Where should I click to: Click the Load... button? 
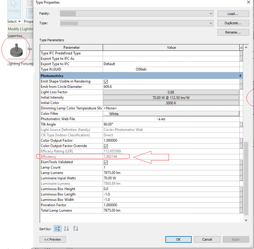tap(233, 14)
